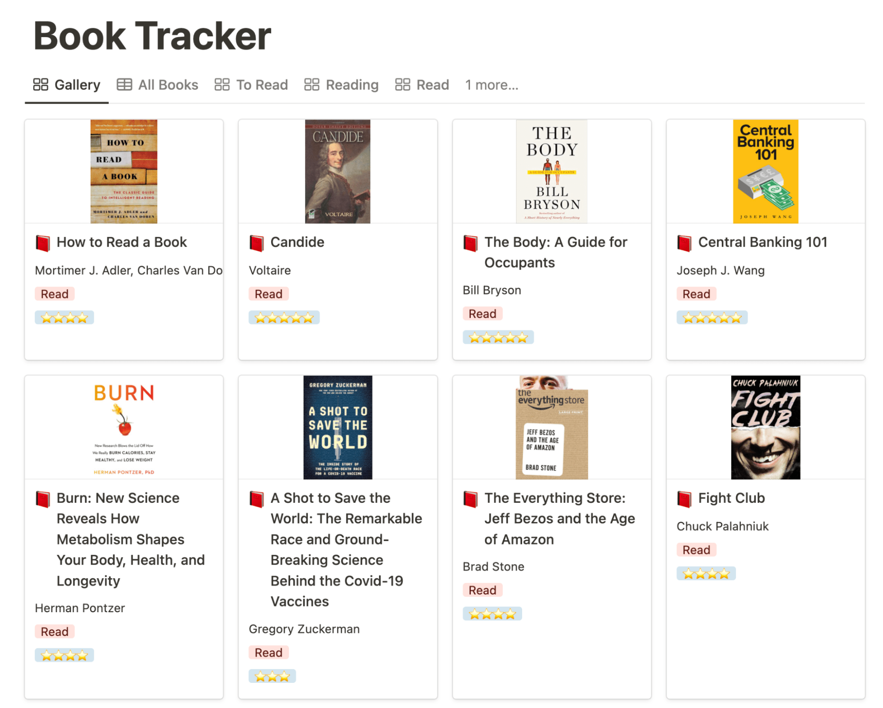
Task: Click red book icon beside Candide
Action: coord(257,243)
